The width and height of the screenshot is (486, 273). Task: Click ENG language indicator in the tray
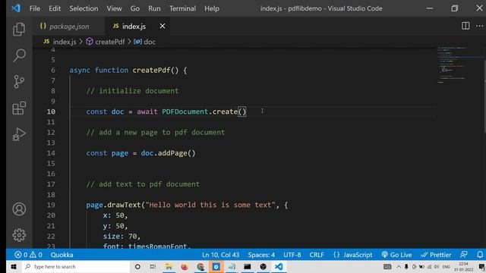click(446, 266)
